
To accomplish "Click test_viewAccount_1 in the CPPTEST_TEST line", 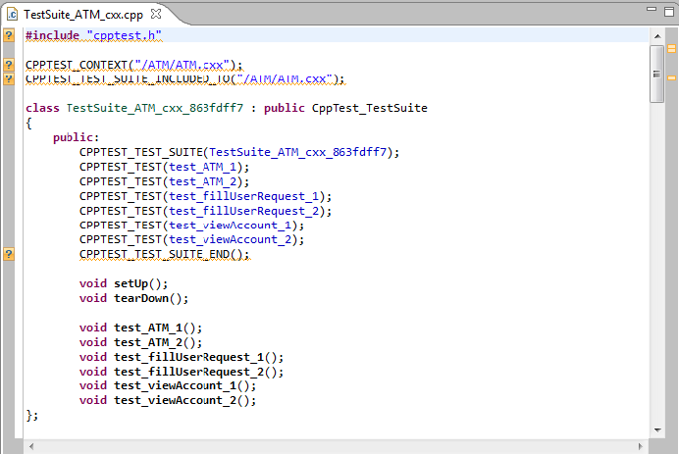I will pos(230,226).
